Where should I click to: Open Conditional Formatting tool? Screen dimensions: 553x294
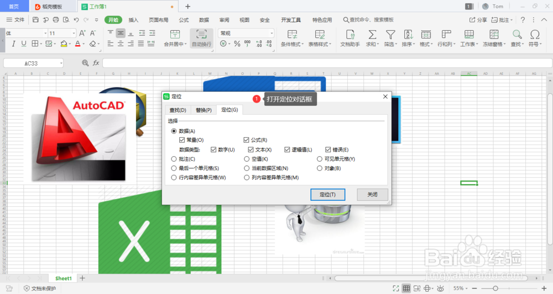(x=293, y=38)
